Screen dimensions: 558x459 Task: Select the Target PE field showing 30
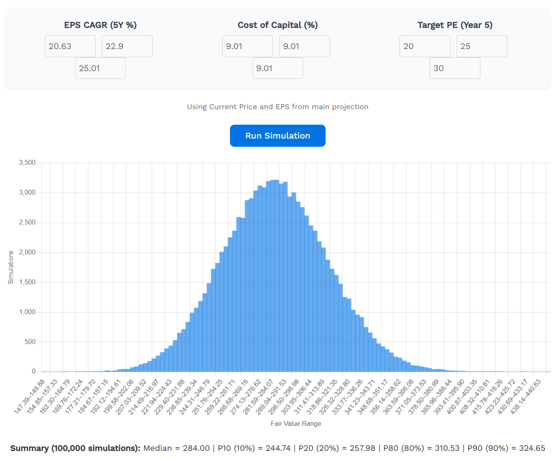[x=455, y=68]
